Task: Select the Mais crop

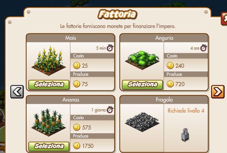Action: 49,85
